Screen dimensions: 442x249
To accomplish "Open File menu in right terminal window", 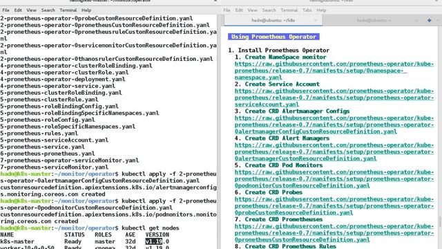I will point(227,10).
